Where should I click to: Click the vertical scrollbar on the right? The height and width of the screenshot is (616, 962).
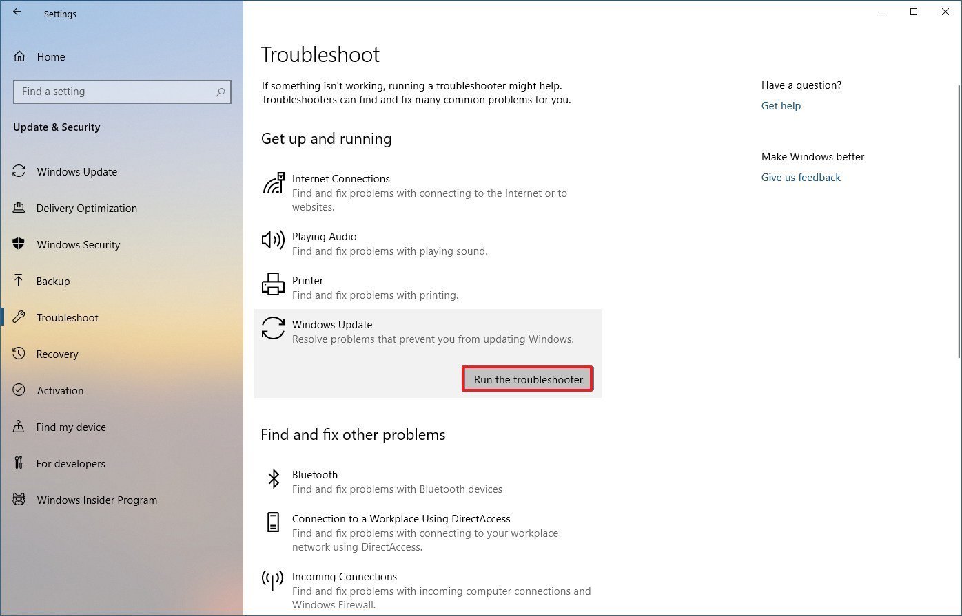pos(959,220)
